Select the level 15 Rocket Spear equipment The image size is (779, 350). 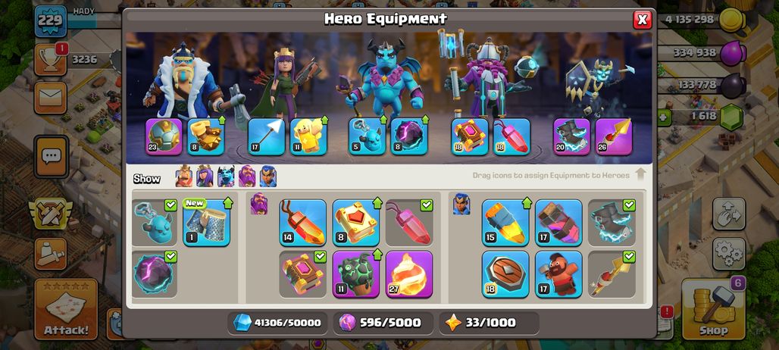click(505, 223)
